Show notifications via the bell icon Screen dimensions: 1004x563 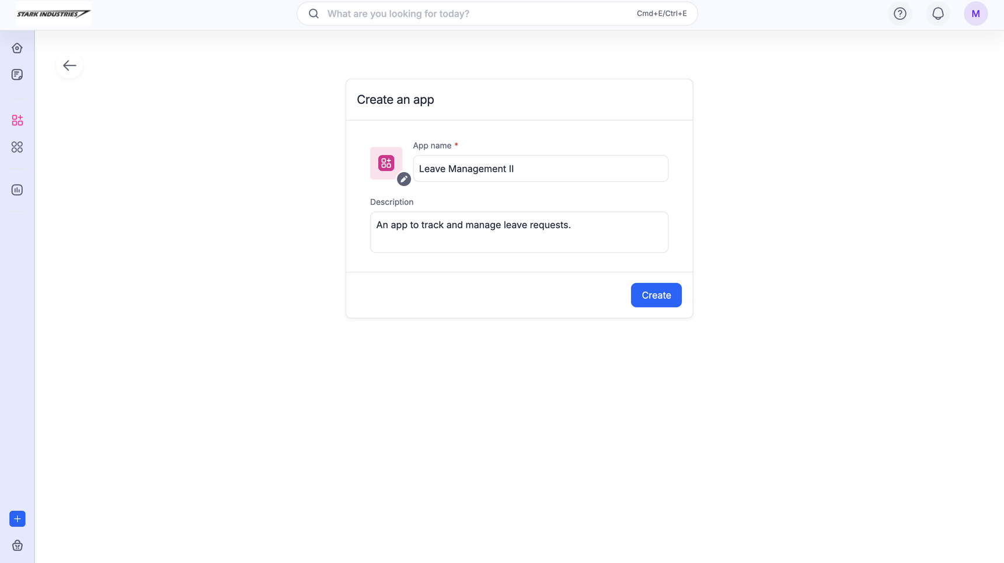[x=937, y=13]
